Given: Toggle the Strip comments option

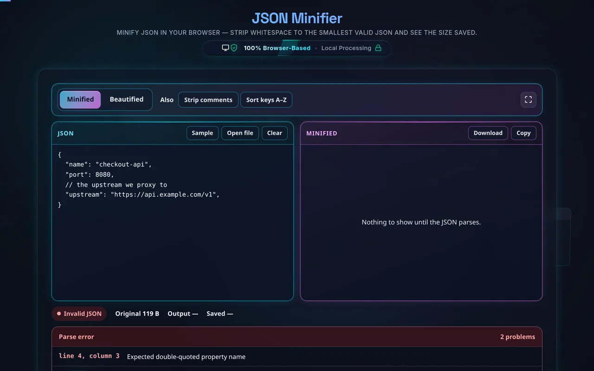Looking at the screenshot, I should [208, 100].
